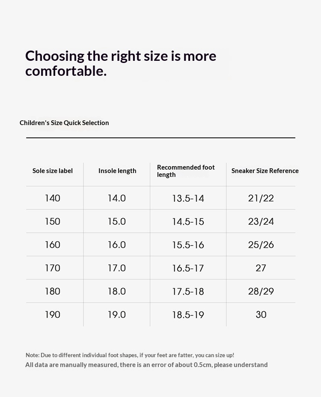This screenshot has width=321, height=397.
Task: Click the 0.5cm measurement error disclaimer
Action: (x=146, y=365)
